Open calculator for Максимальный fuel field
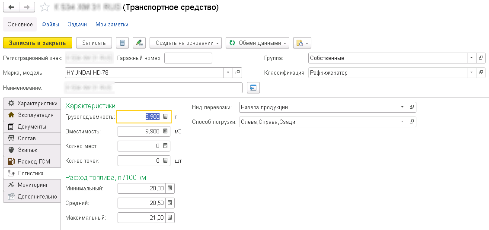Screen dimensions: 489x230 pyautogui.click(x=169, y=217)
